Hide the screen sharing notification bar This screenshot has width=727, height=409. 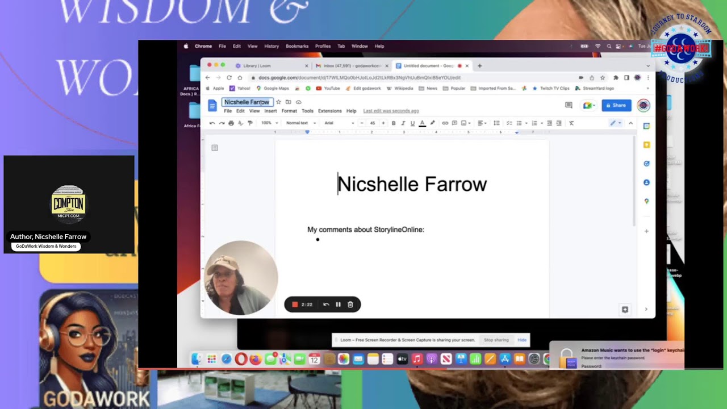click(x=522, y=340)
